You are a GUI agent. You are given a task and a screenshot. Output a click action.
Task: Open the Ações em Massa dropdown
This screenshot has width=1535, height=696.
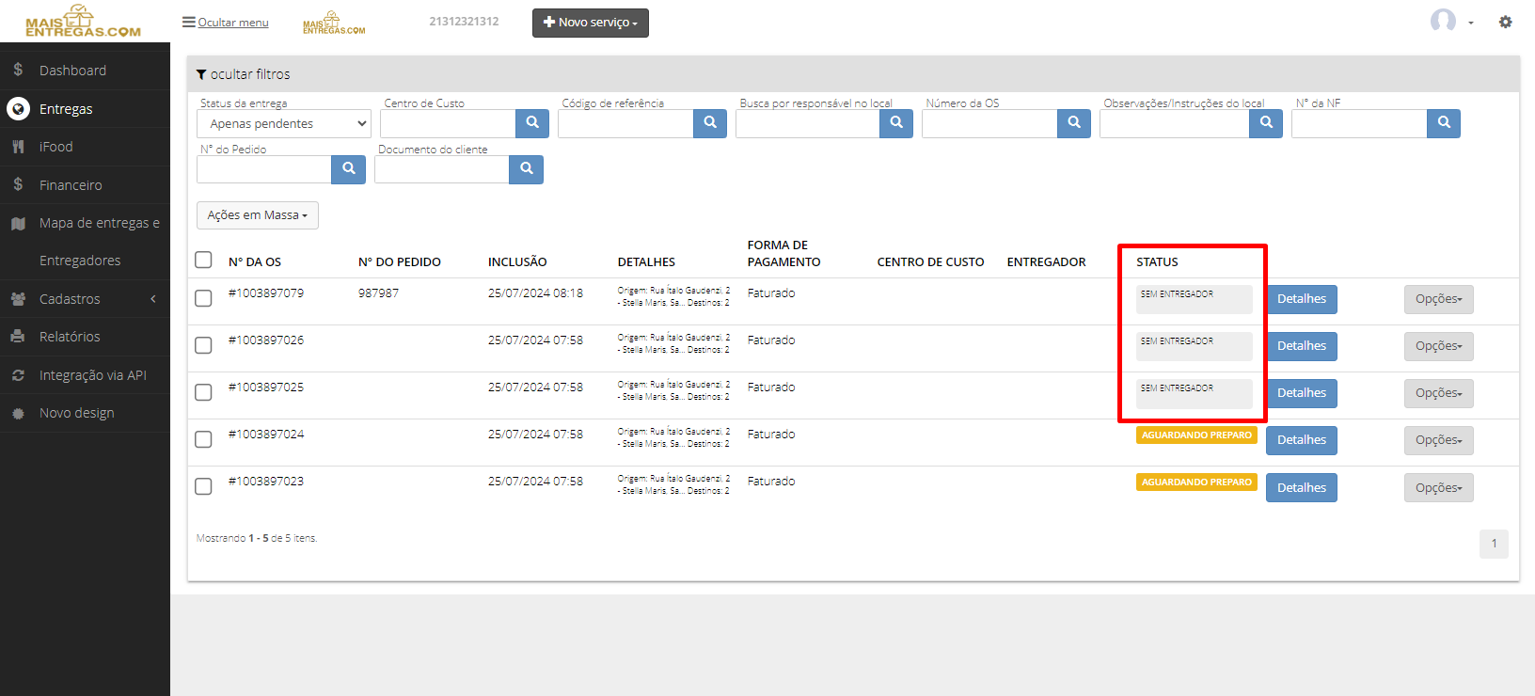click(258, 215)
